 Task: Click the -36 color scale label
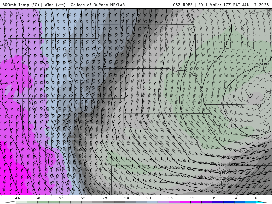pos(60,198)
